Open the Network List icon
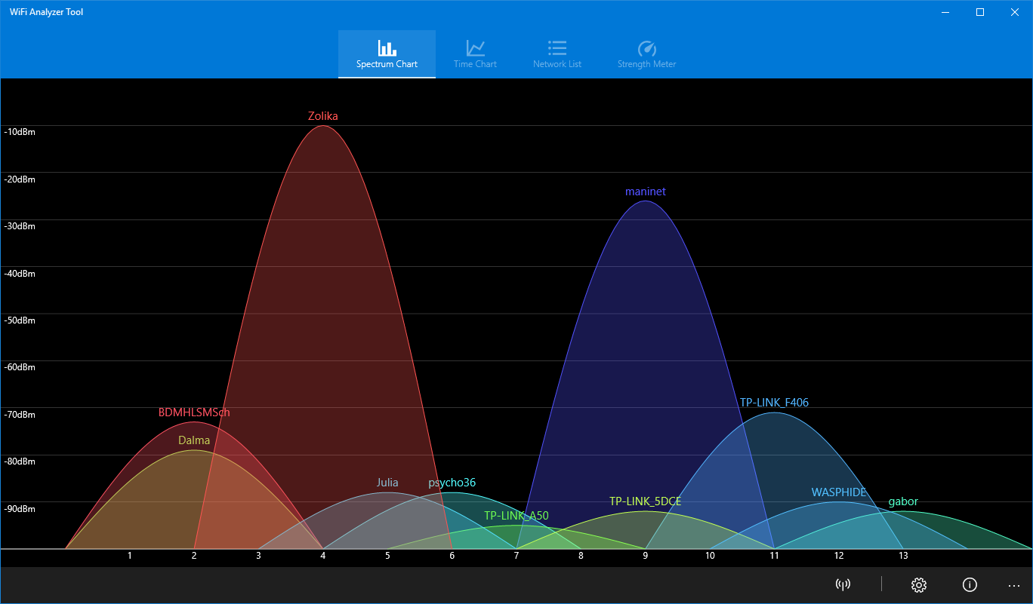 557,47
